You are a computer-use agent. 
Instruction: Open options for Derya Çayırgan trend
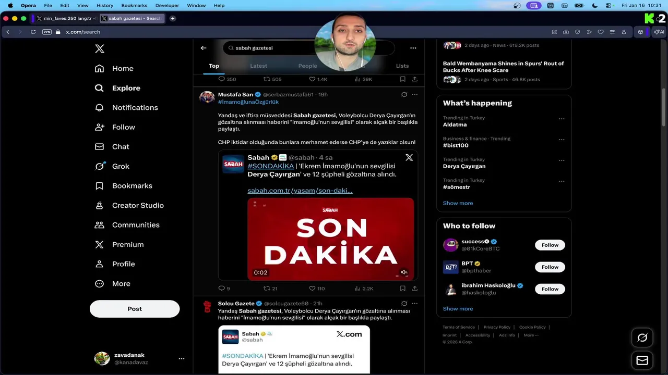(562, 160)
